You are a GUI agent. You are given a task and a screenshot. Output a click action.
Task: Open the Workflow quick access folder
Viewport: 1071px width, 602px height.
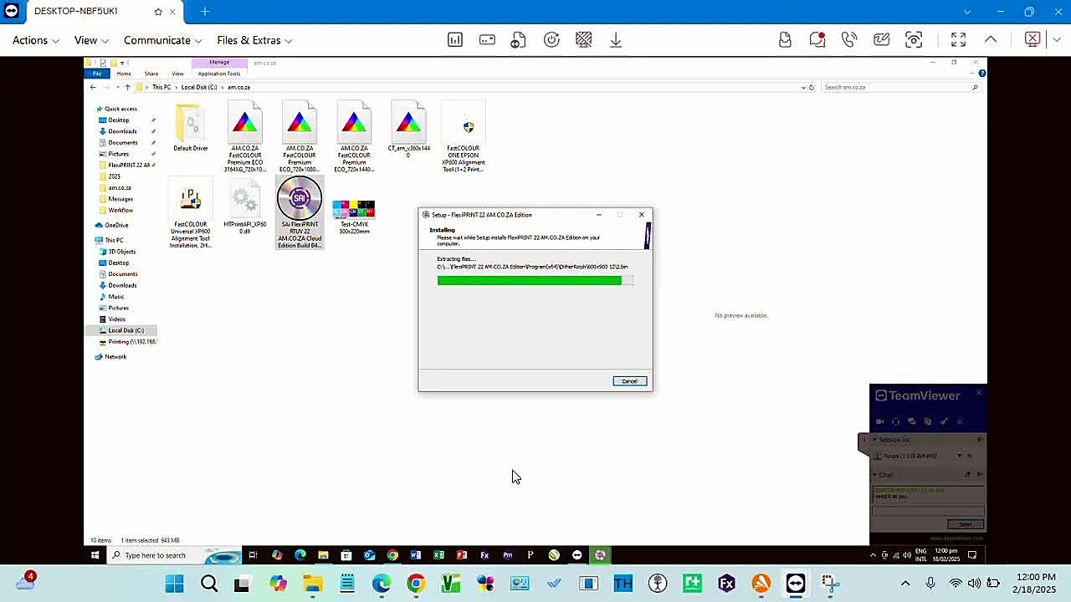(120, 210)
